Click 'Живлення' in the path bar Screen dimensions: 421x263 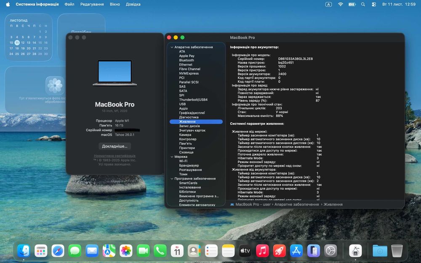333,205
